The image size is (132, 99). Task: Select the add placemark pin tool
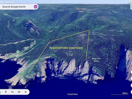point(6,92)
